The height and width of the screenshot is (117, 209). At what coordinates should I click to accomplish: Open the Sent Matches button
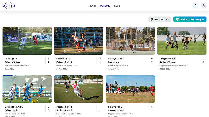pyautogui.click(x=159, y=19)
